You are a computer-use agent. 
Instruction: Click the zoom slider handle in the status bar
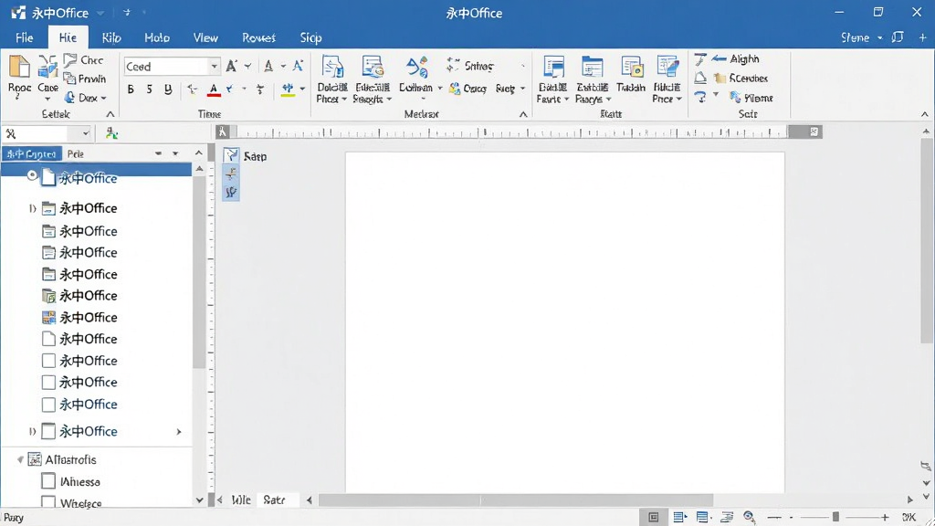click(x=836, y=517)
